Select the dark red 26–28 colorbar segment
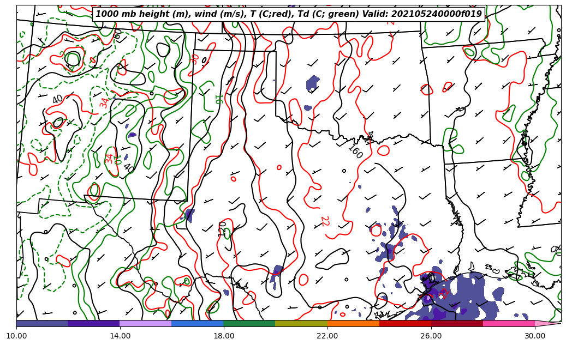 [457, 323]
